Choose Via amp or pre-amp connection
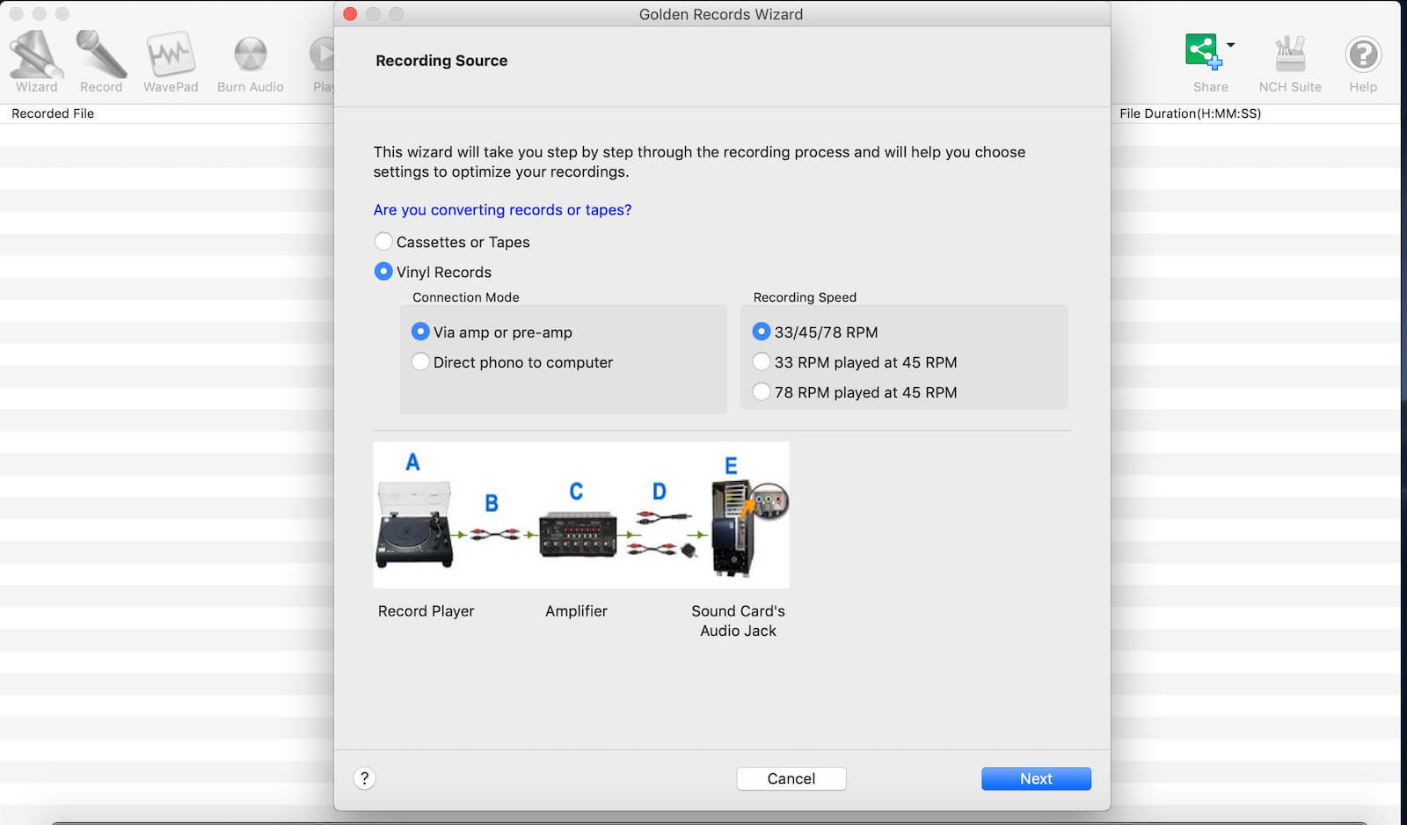 420,332
